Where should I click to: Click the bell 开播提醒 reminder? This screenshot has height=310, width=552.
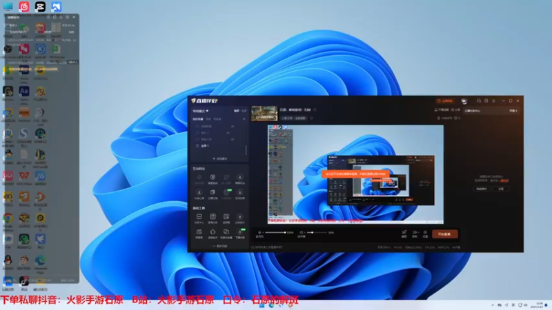[442, 110]
